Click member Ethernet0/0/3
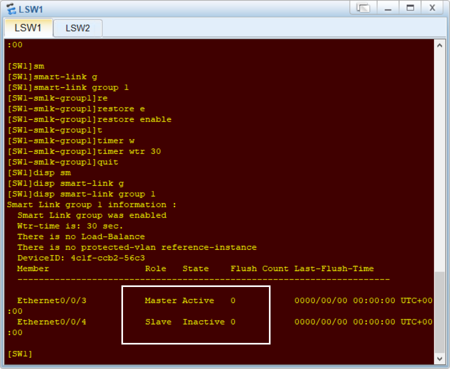The width and height of the screenshot is (450, 369). pos(52,300)
